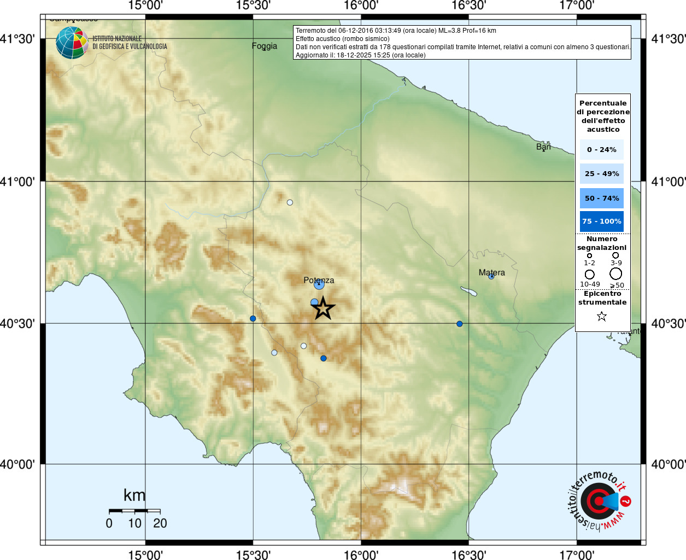Click the Bari city label
Screen dimensions: 686x560
[x=543, y=147]
